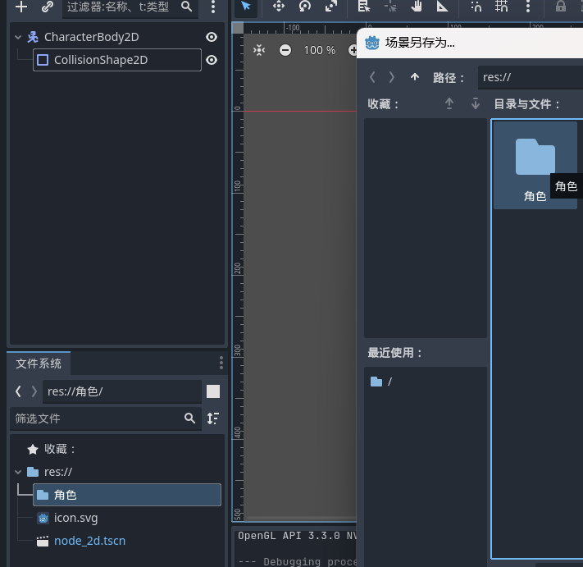Center the view in the 2D viewport
The image size is (583, 567).
259,50
